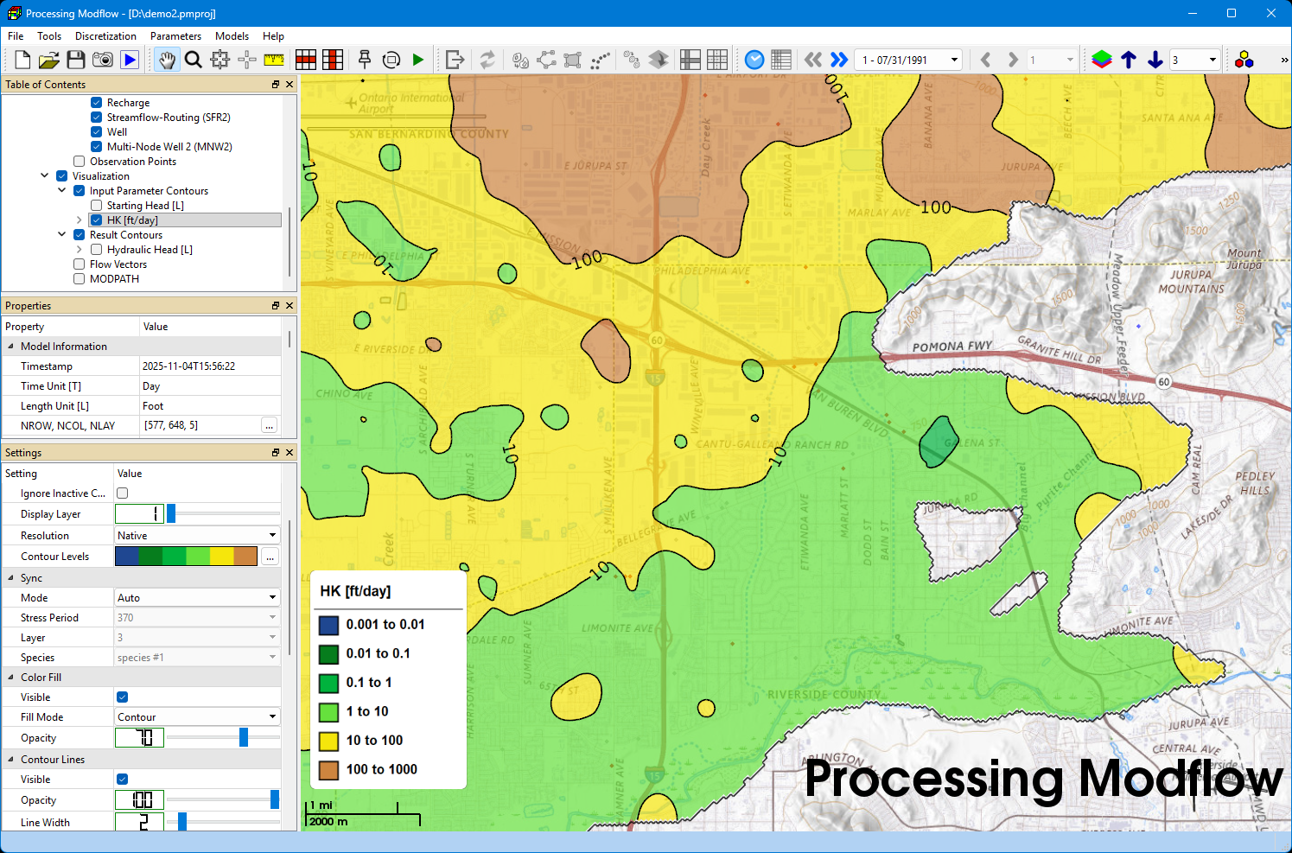Uncheck the HK [ft/day] checkbox
Screen dimensions: 1292x853
pyautogui.click(x=97, y=220)
